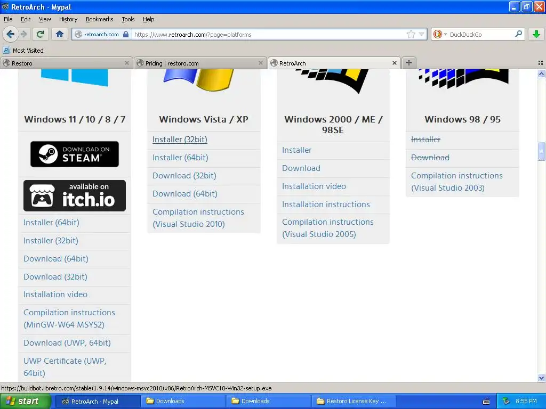
Task: Click the vertical scrollbar thumb
Action: pos(541,150)
